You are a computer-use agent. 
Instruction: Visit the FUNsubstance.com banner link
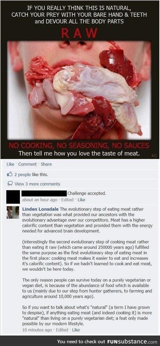tap(108, 341)
